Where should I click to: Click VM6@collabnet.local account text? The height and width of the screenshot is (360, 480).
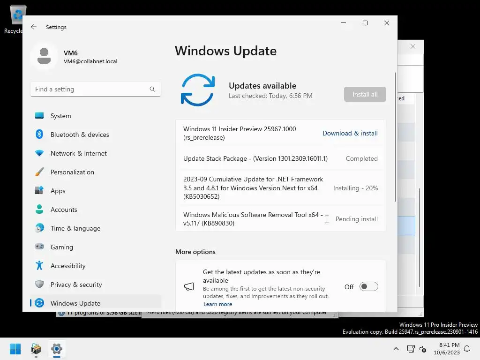pyautogui.click(x=90, y=61)
